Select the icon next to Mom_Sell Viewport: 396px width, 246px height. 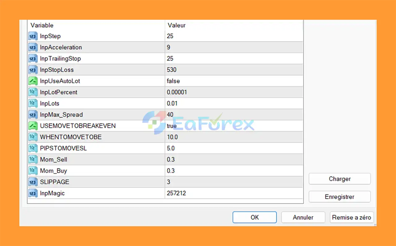click(x=33, y=159)
